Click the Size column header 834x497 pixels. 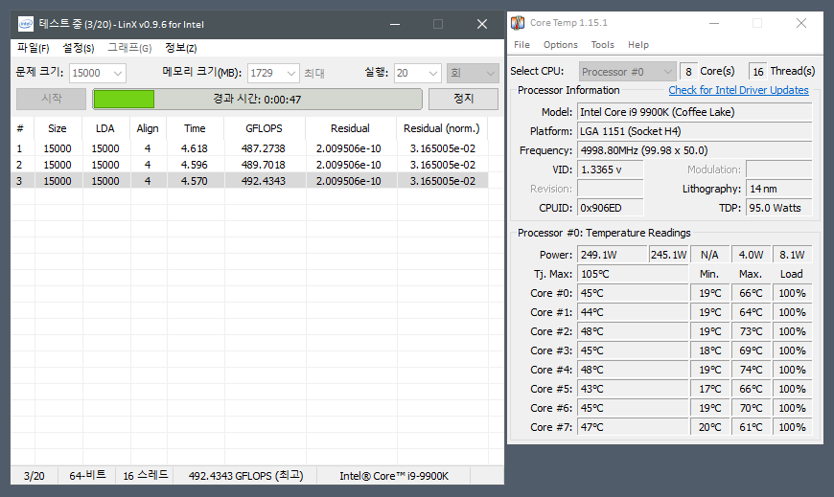click(58, 128)
